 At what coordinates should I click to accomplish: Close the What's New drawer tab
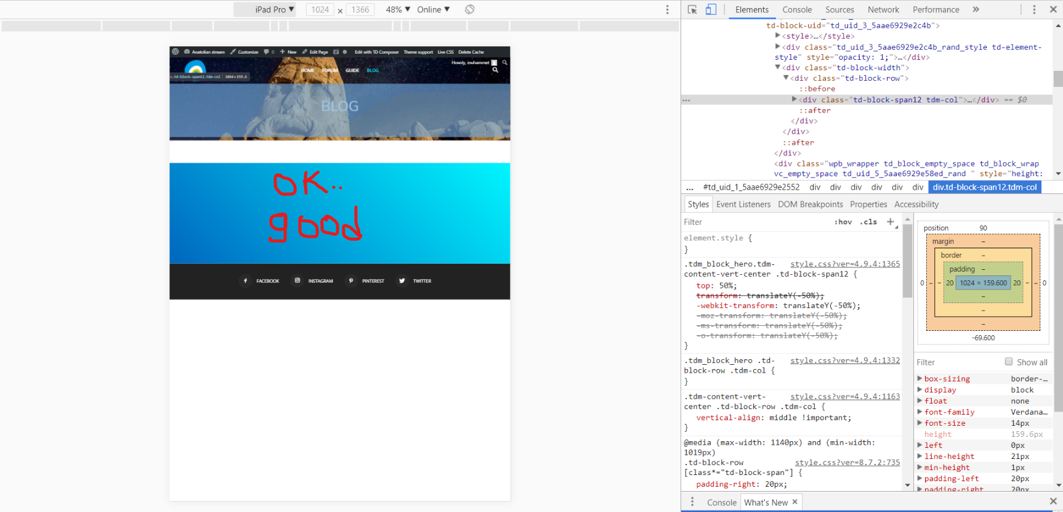795,502
